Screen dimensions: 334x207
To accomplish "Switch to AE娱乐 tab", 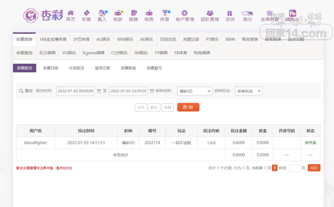I will (146, 39).
